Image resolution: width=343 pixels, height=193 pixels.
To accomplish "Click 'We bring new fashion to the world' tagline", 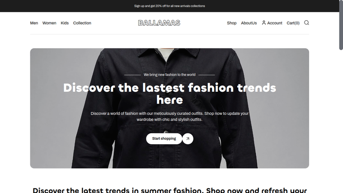I will coord(169,75).
